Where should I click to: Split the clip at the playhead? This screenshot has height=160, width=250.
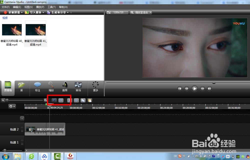point(76,100)
